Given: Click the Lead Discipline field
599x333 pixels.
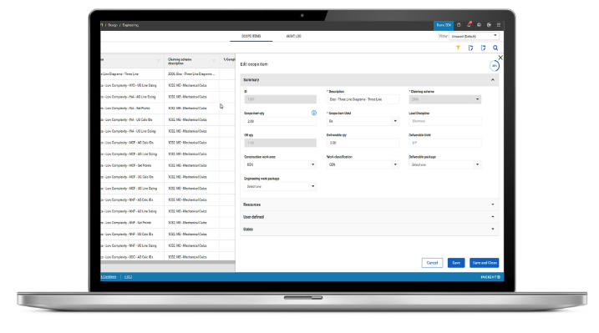Looking at the screenshot, I should pos(444,121).
